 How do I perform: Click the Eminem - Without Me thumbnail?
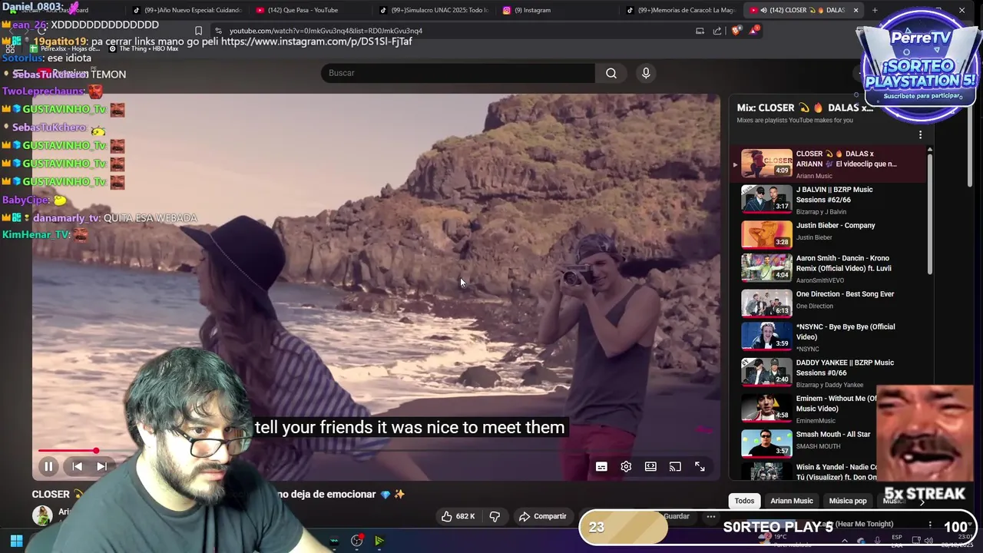766,408
